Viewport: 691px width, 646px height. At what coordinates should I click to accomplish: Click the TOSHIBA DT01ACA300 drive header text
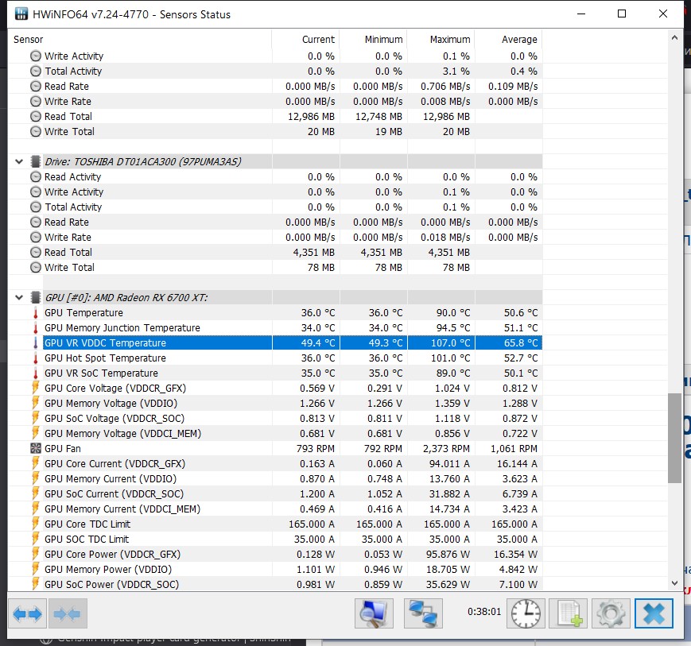143,161
